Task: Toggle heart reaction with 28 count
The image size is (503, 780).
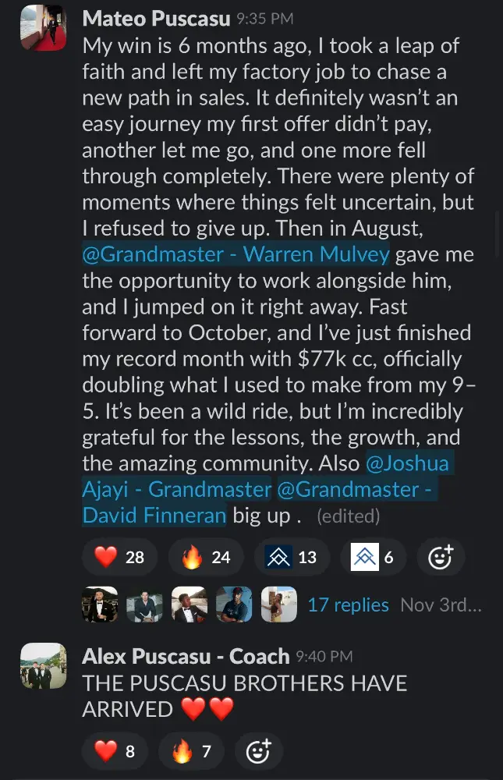Action: [x=119, y=557]
